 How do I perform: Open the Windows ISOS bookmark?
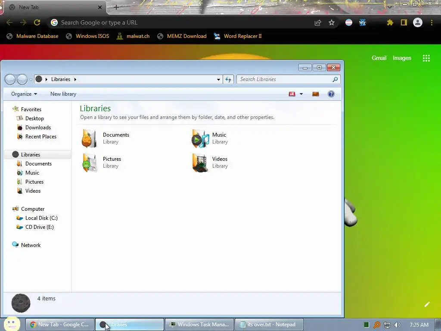coord(87,36)
